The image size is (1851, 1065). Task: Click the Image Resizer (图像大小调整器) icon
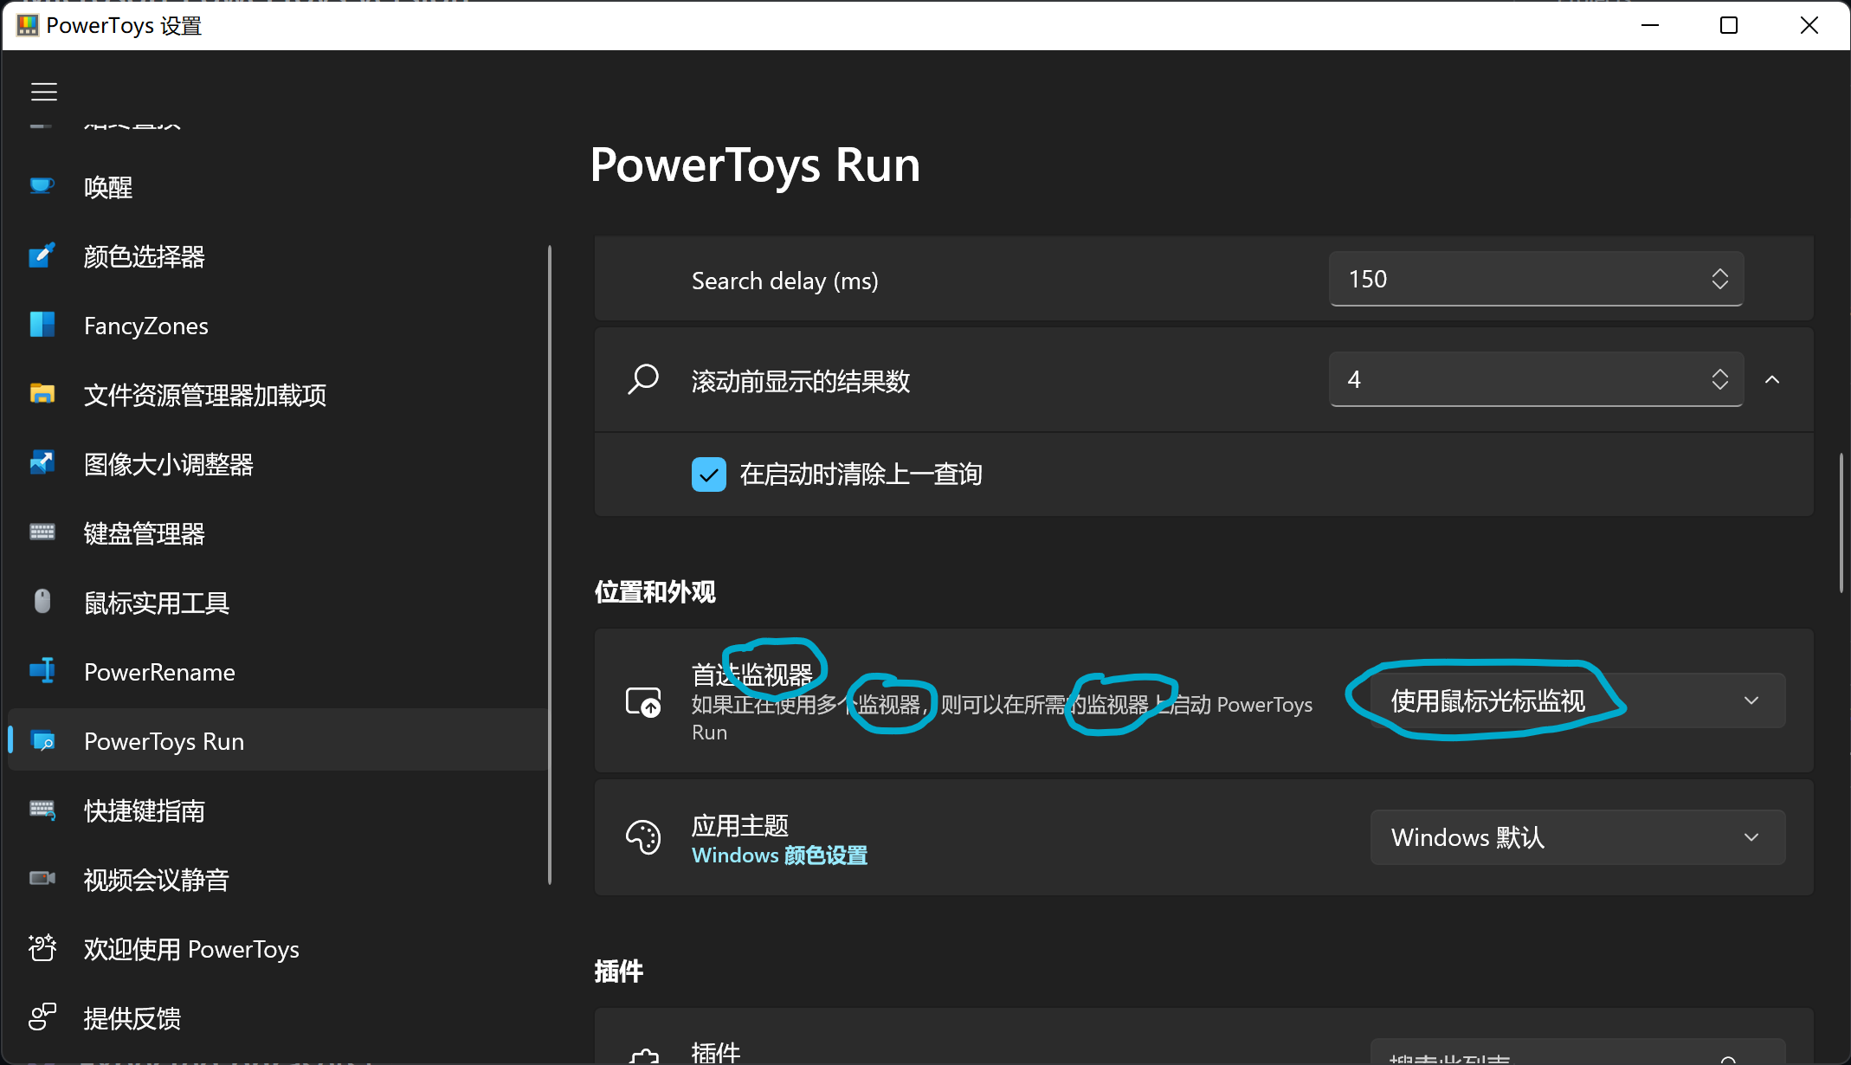[42, 463]
